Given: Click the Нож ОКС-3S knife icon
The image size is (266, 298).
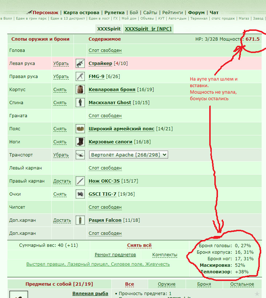Looking at the screenshot, I should (80, 181).
